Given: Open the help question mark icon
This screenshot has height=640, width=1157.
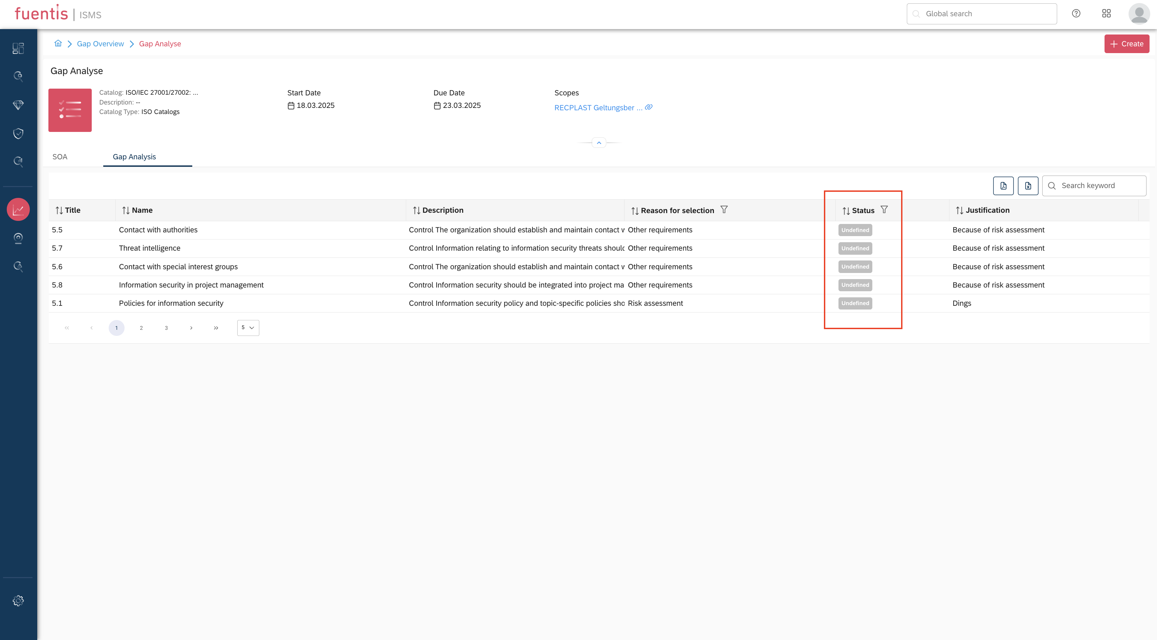Looking at the screenshot, I should 1076,14.
